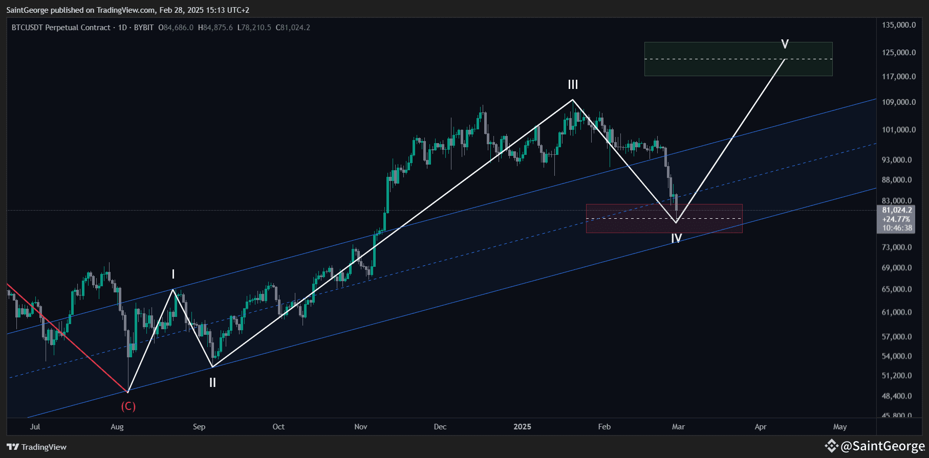Image resolution: width=929 pixels, height=458 pixels.
Task: Click the May label on the time axis
Action: pos(840,427)
